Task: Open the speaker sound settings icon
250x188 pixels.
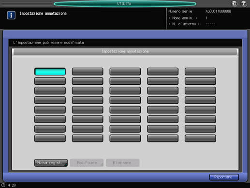Action: click(x=234, y=3)
